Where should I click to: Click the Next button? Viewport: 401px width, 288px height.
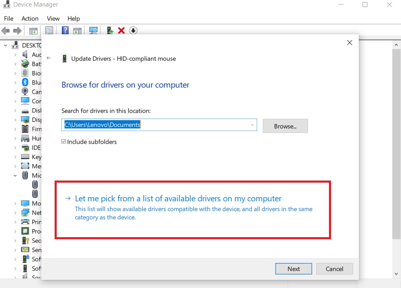(293, 269)
